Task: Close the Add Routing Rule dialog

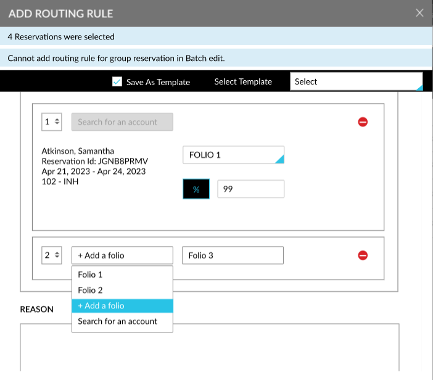Action: click(419, 13)
